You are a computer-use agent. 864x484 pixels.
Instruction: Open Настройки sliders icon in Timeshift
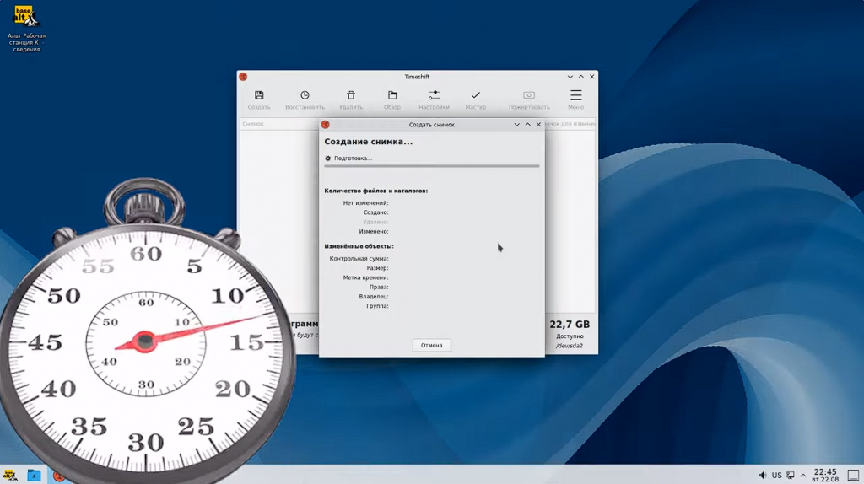[435, 95]
